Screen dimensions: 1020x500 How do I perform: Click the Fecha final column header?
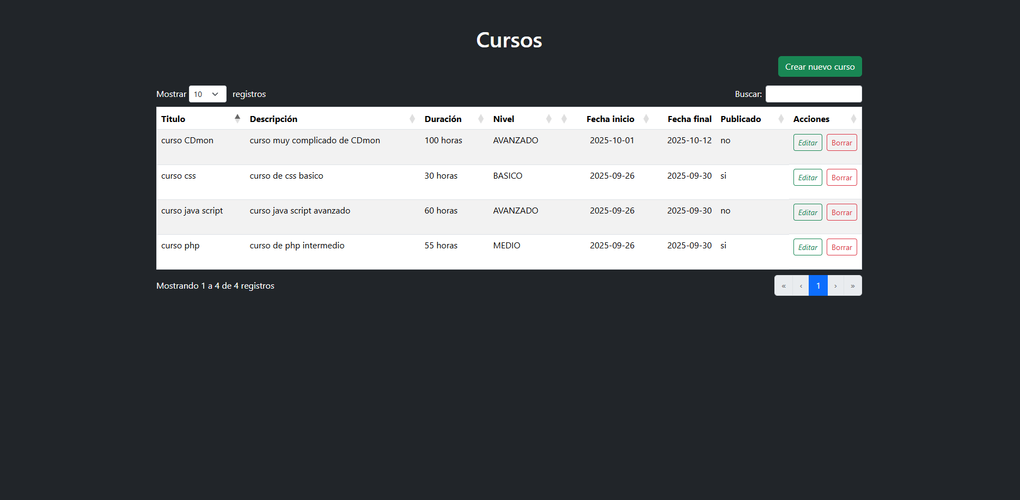(x=689, y=119)
